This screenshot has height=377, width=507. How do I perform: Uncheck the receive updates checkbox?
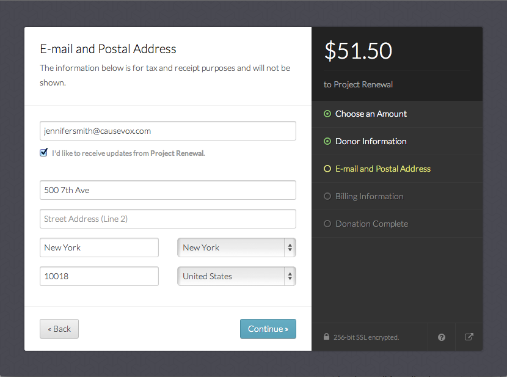(43, 153)
